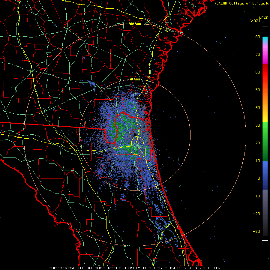Click the 30 dBZ scale label
The width and height of the screenshot is (270, 270).
258,125
